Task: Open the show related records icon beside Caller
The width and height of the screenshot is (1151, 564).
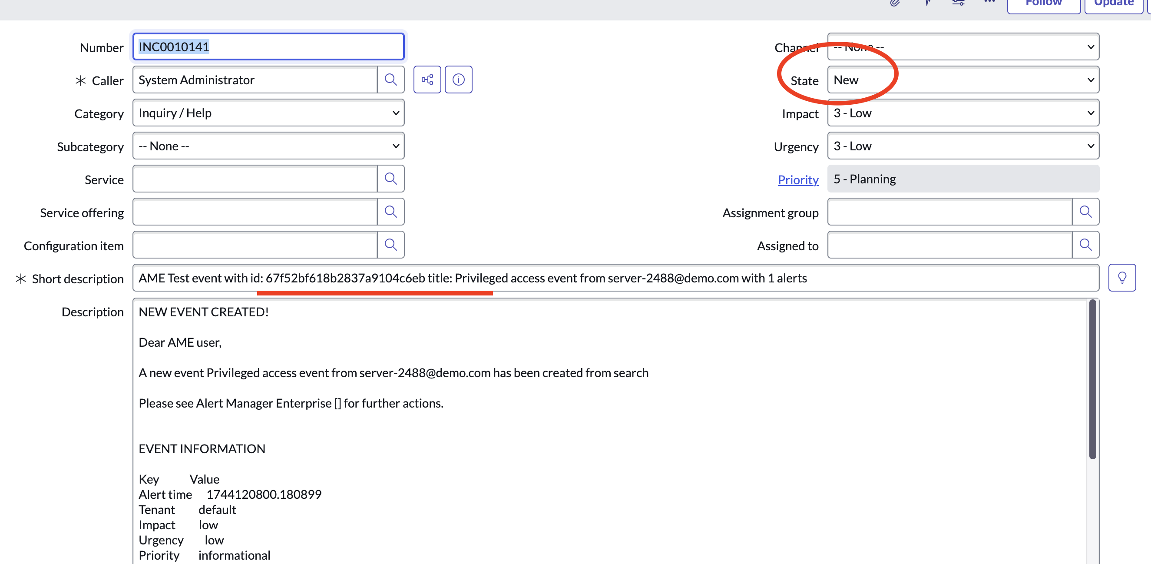Action: (427, 79)
